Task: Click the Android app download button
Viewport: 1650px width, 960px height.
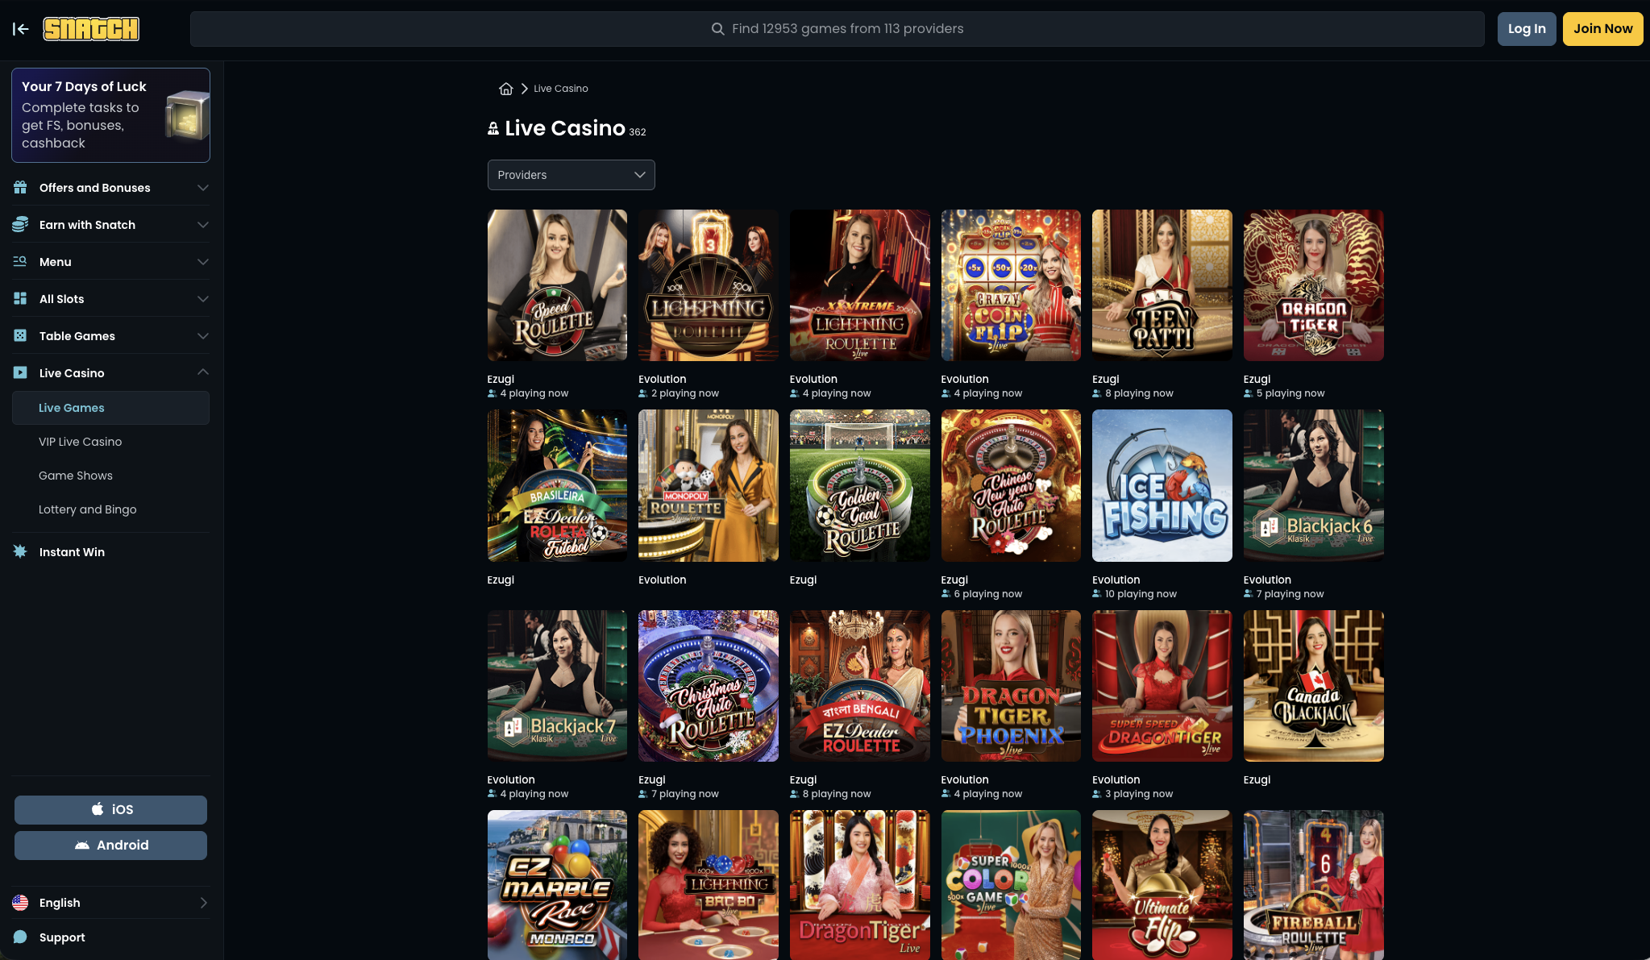Action: 110,846
